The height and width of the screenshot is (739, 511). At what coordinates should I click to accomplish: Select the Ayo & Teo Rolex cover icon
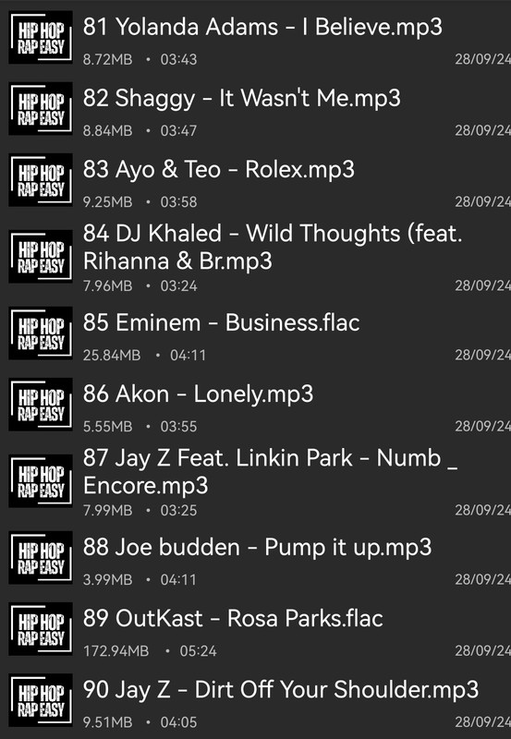(41, 179)
